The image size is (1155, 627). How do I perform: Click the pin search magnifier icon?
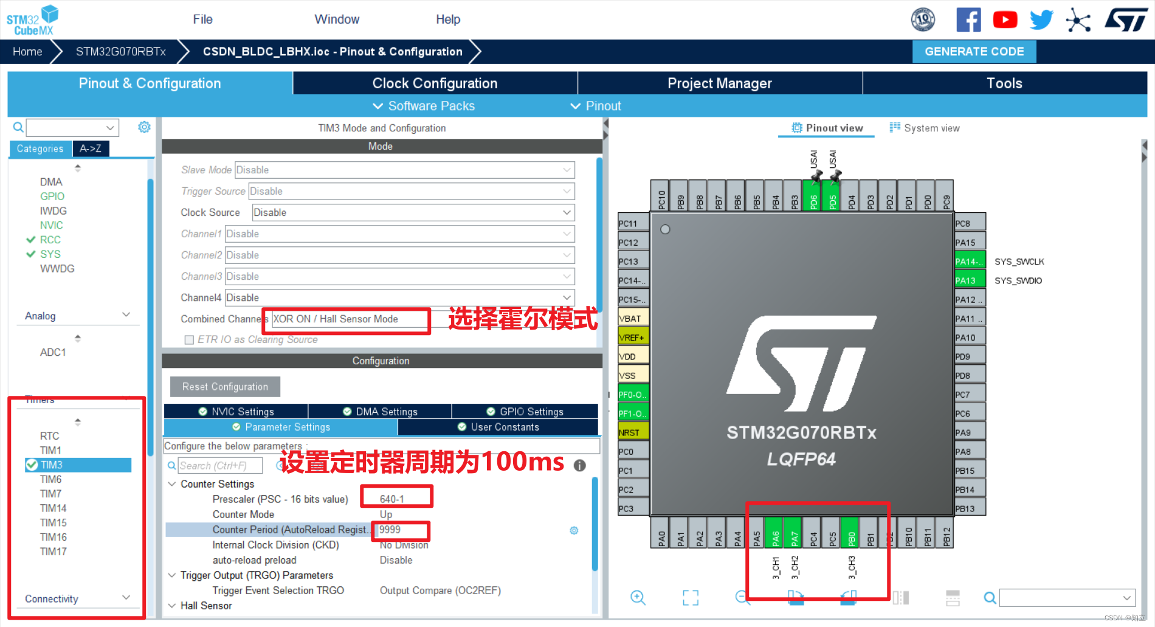tap(990, 598)
